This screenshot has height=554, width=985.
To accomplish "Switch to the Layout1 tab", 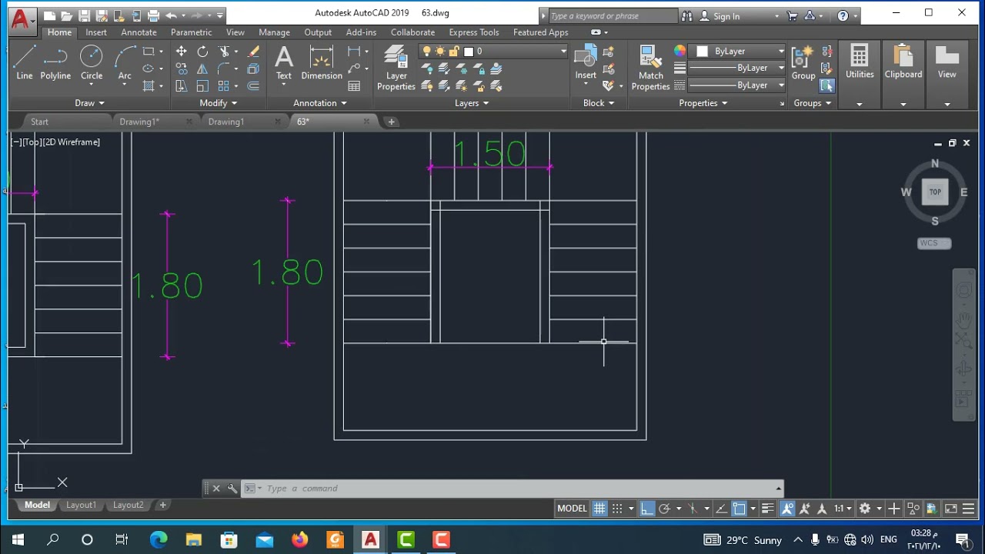I will tap(81, 506).
